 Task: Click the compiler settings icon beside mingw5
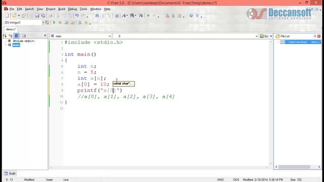click(x=47, y=22)
